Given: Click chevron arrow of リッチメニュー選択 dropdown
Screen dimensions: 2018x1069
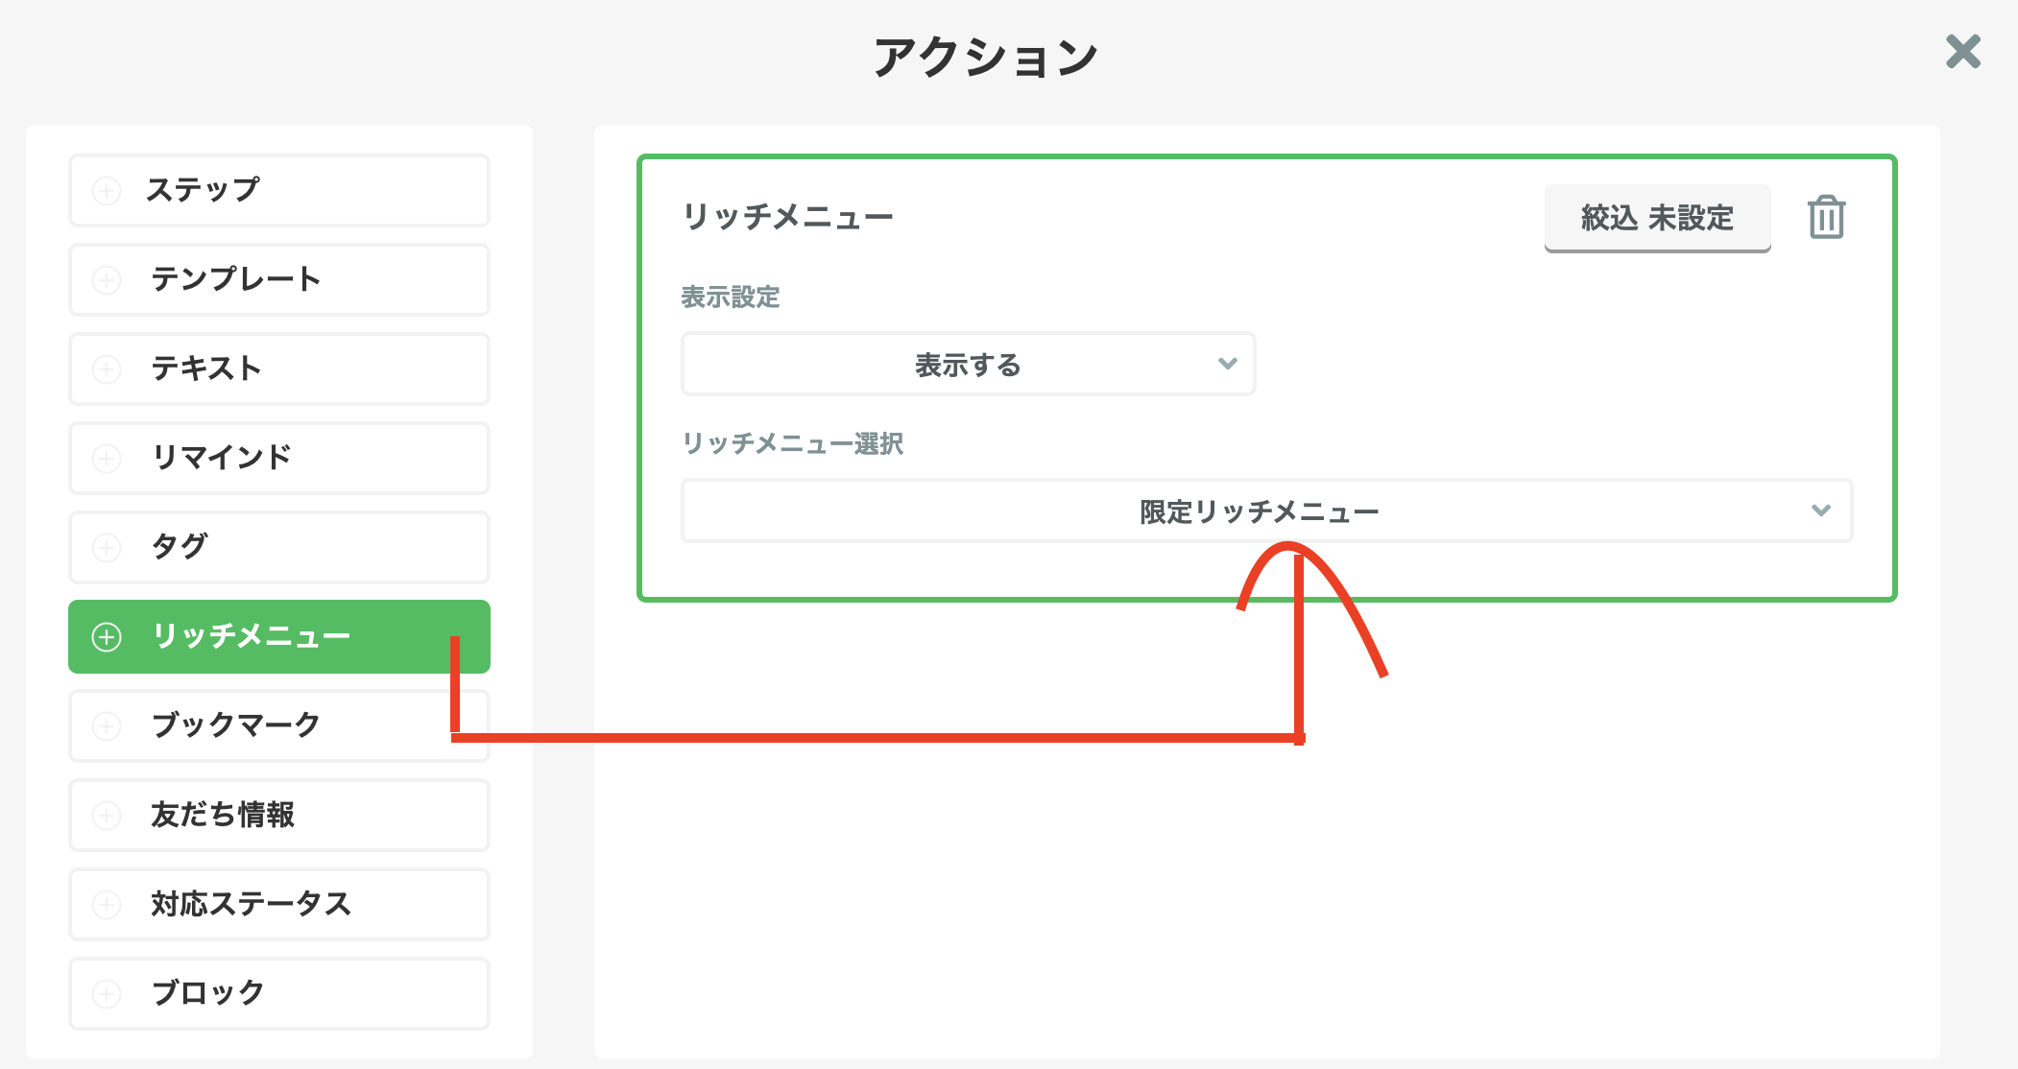Looking at the screenshot, I should tap(1820, 511).
